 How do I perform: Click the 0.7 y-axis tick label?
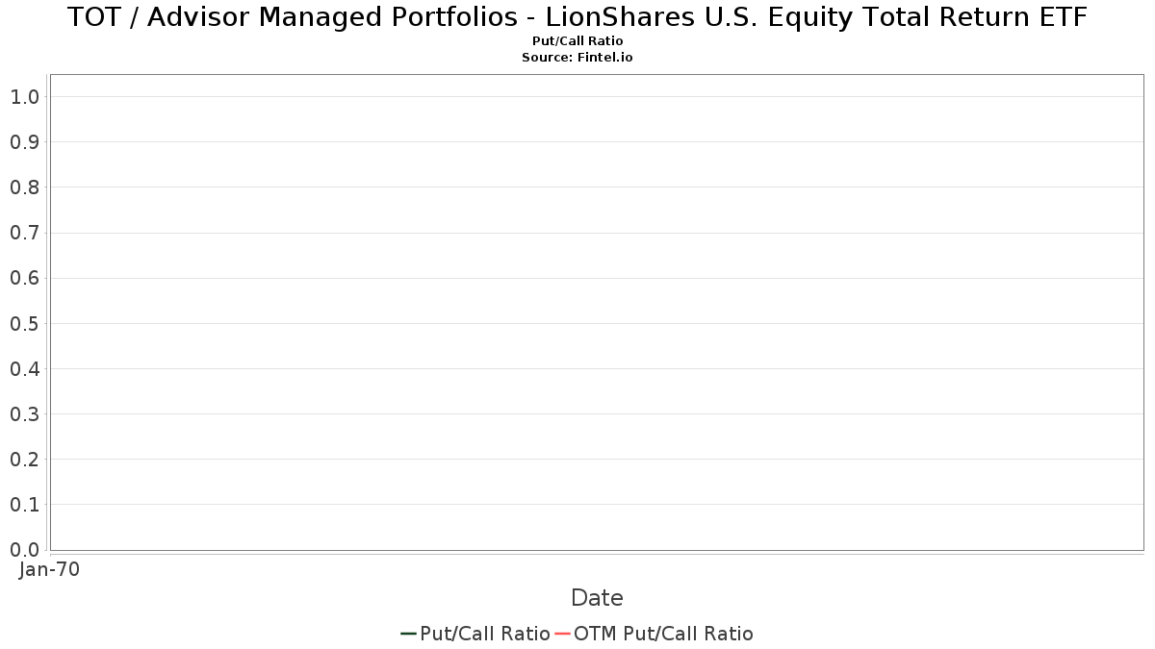[24, 233]
